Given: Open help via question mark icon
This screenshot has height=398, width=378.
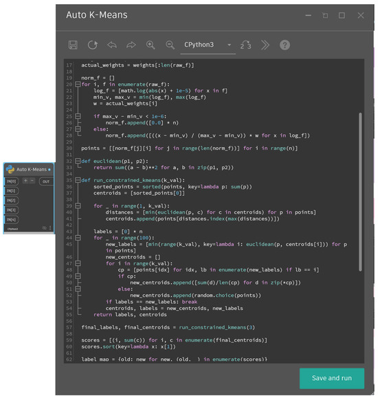Looking at the screenshot, I should [285, 45].
